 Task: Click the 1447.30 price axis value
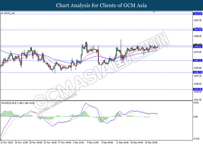click(197, 76)
